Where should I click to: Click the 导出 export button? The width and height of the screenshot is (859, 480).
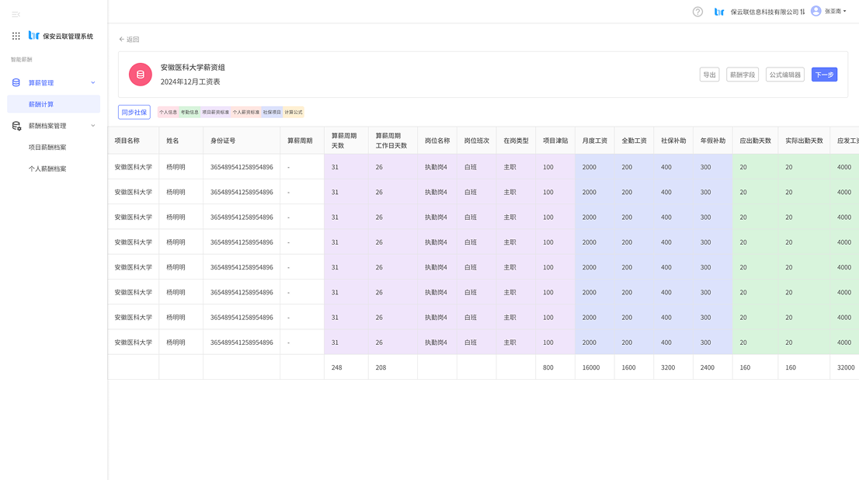click(709, 75)
